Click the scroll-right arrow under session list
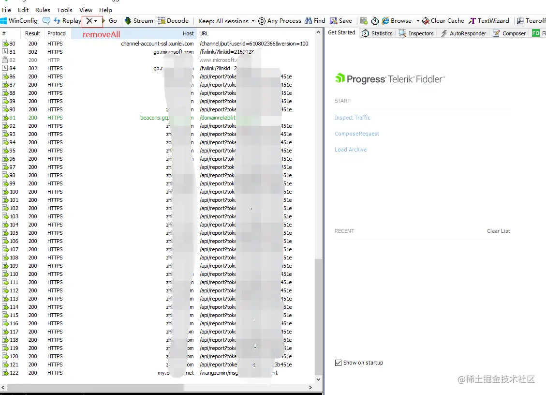Screen dimensions: 546x395 click(x=310, y=387)
